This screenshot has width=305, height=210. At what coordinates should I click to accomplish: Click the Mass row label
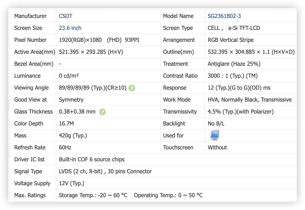coord(20,136)
